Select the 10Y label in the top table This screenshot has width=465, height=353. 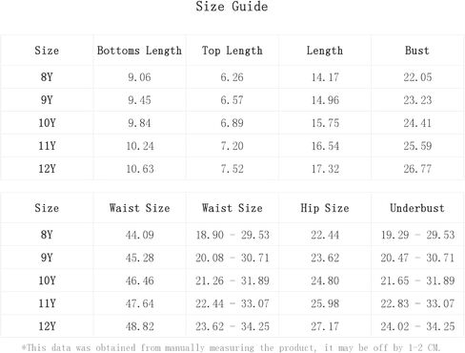pos(47,123)
